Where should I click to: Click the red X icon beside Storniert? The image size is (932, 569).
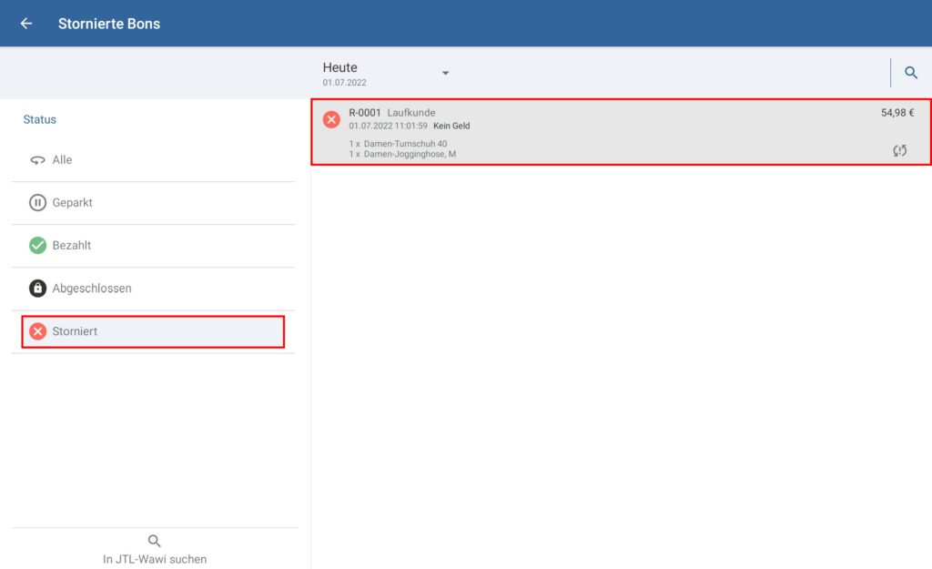37,331
